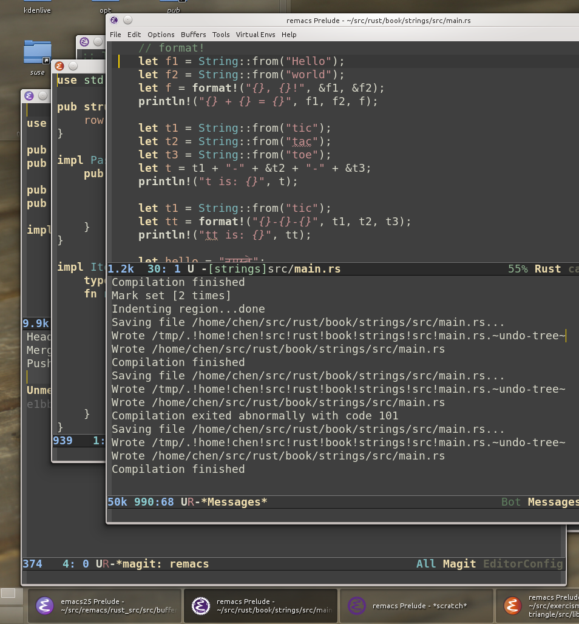Click the line defining f2 as "world"
Screen dimensions: 579x624
coord(242,75)
